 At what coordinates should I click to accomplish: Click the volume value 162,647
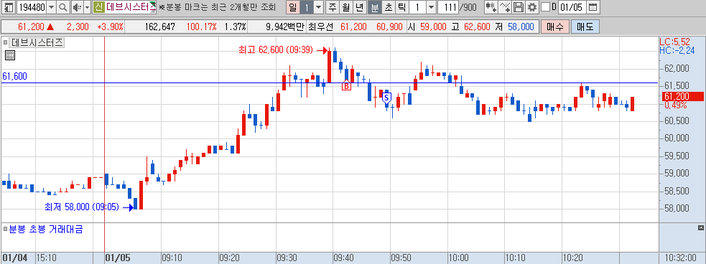point(160,27)
